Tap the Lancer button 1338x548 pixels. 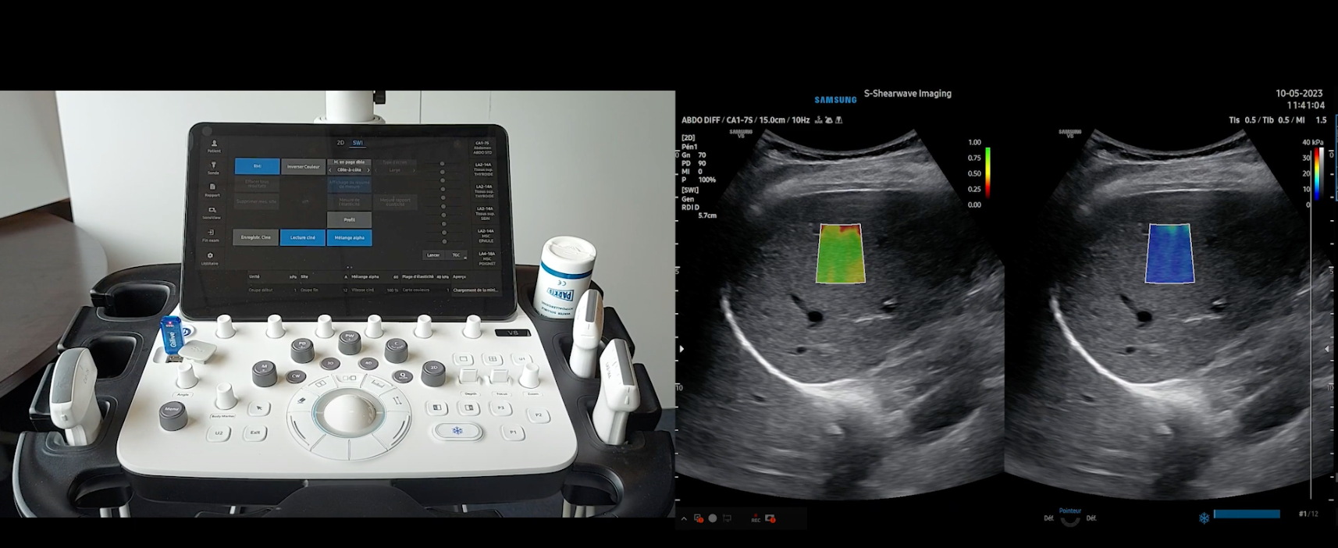point(433,255)
